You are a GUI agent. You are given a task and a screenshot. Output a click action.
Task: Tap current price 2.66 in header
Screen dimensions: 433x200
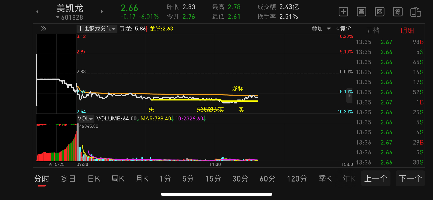(130, 8)
